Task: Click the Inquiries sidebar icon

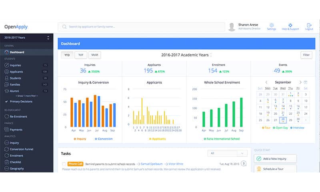Action: [6, 65]
